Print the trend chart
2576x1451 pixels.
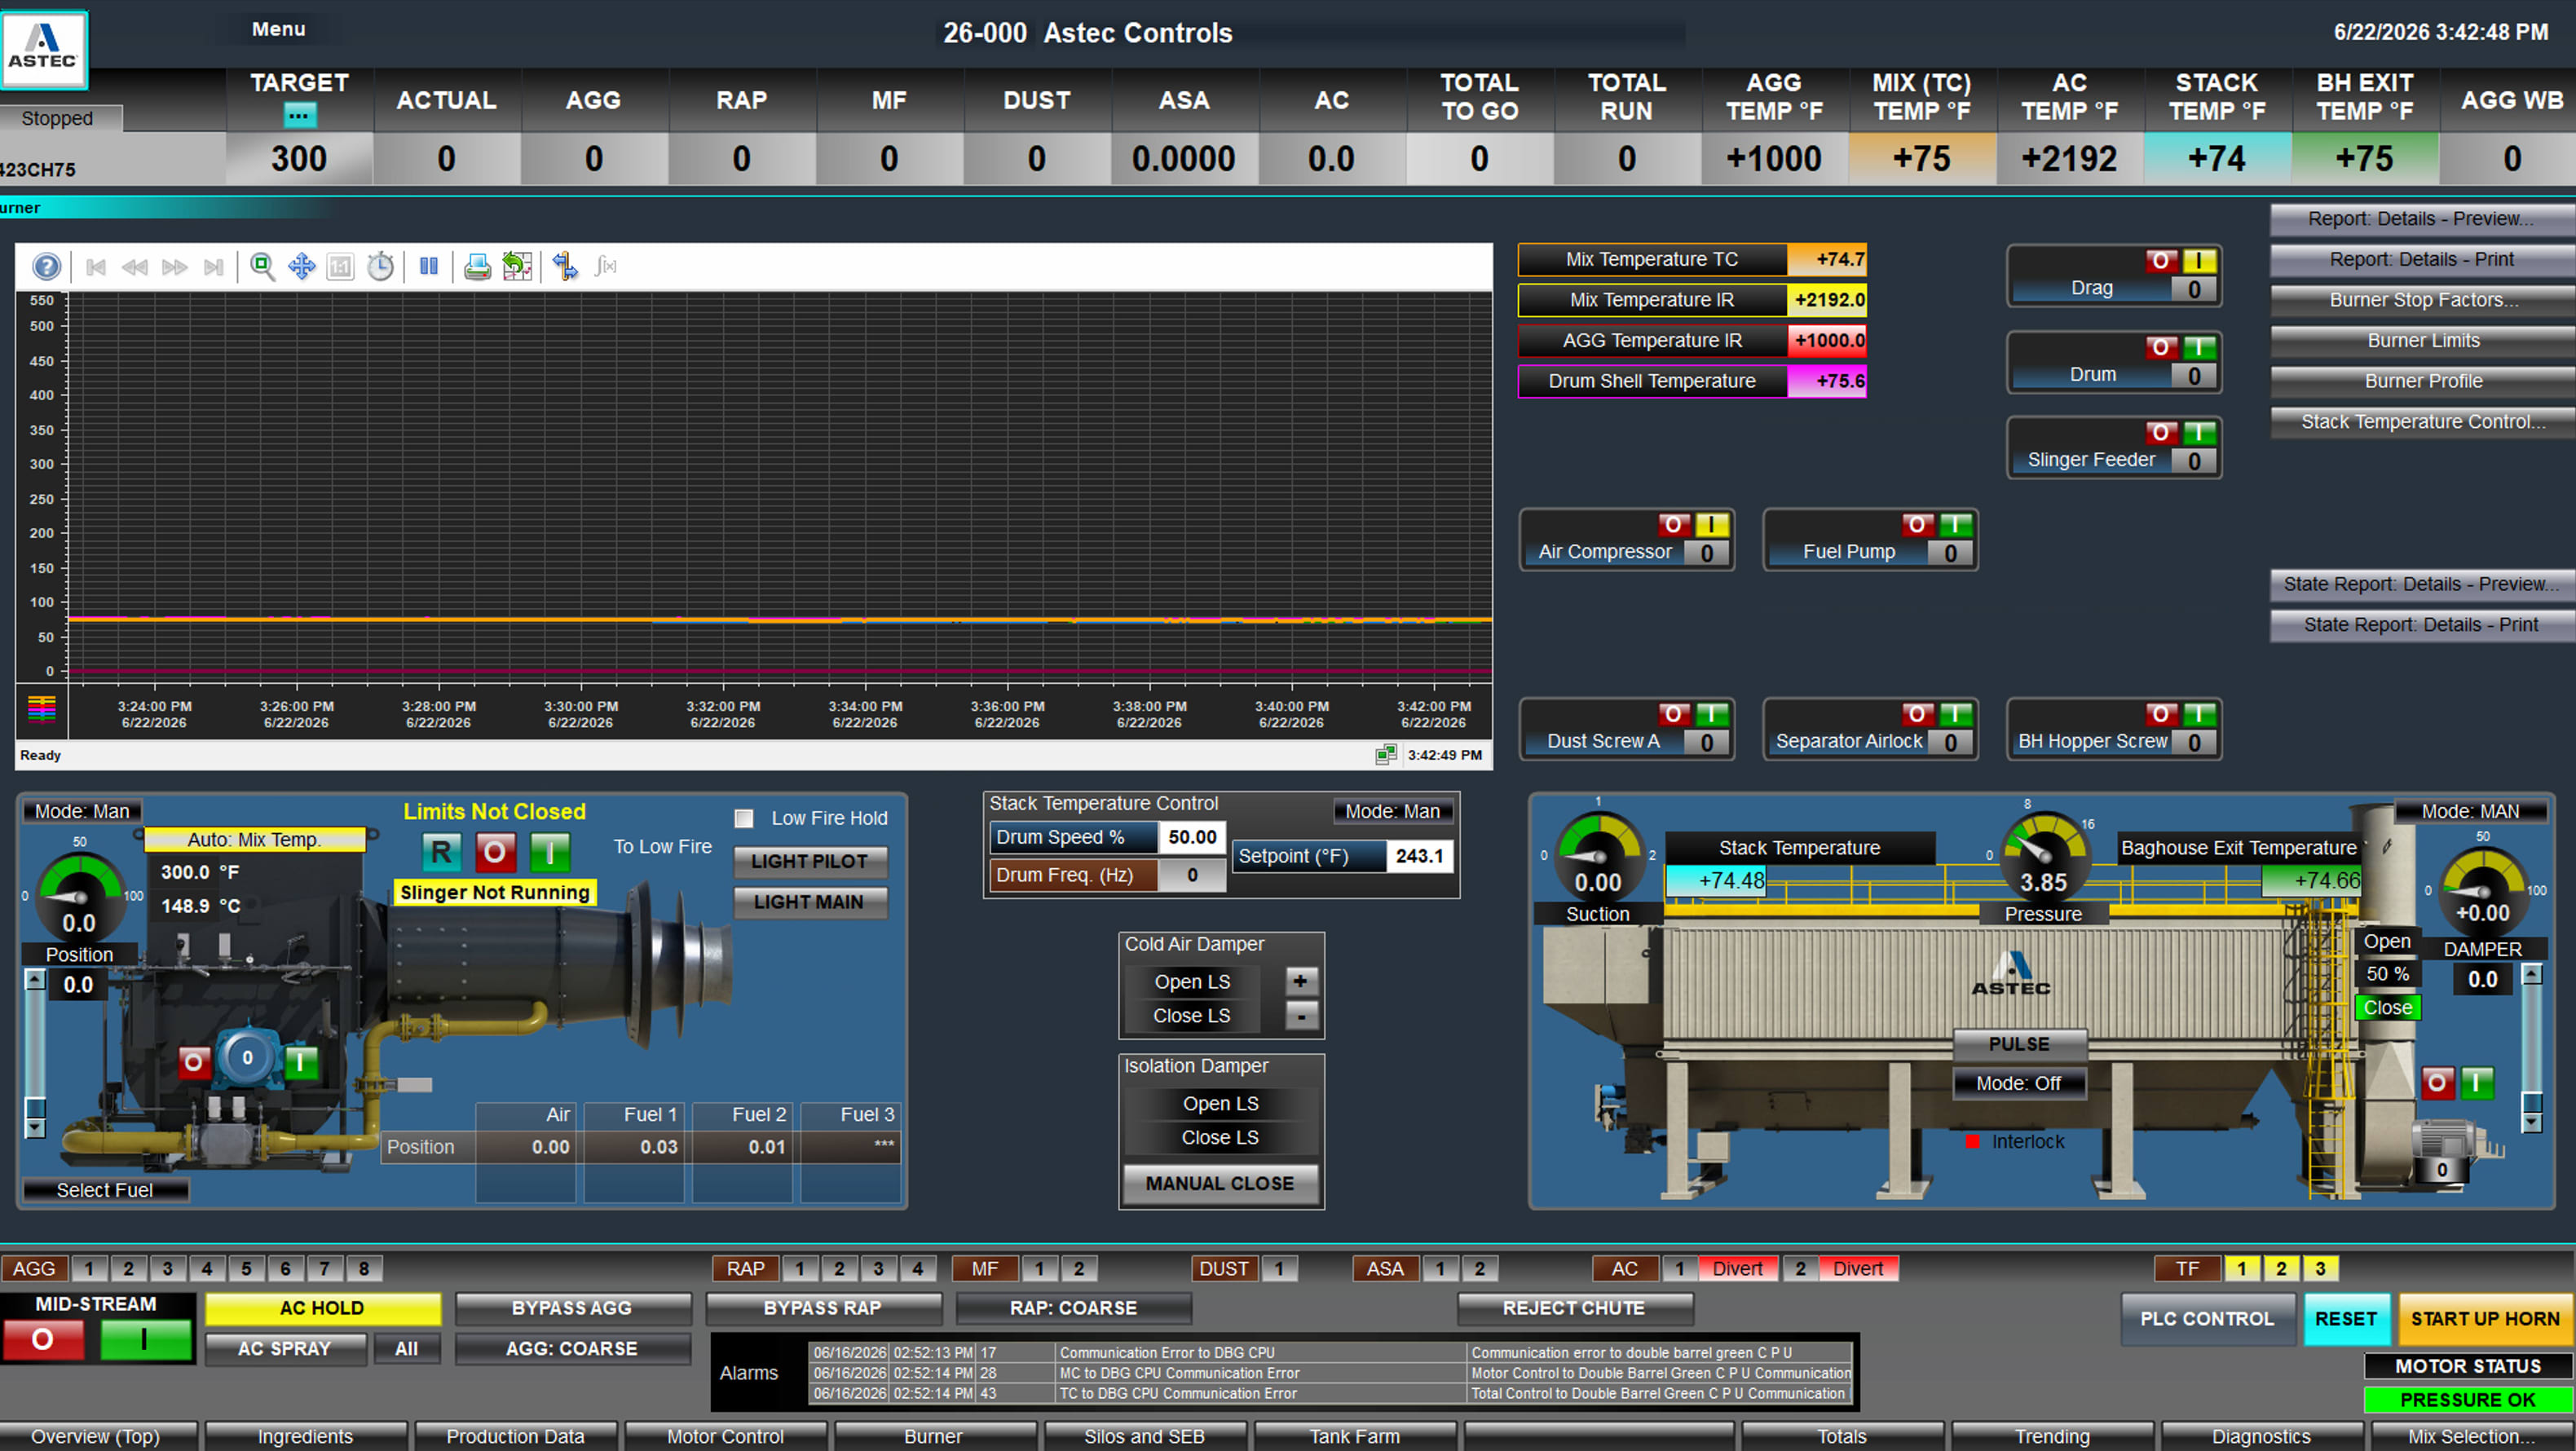tap(478, 267)
